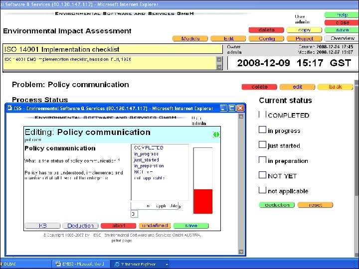The width and height of the screenshot is (359, 269).
Task: Click the red level bar in popup
Action: pos(203,201)
